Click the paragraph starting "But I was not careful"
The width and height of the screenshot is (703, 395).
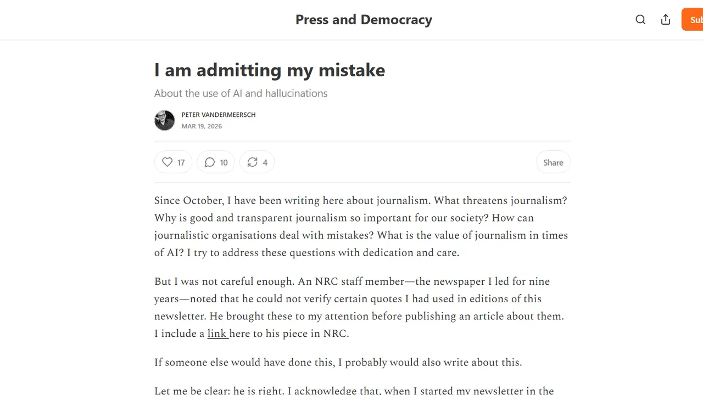click(x=359, y=307)
